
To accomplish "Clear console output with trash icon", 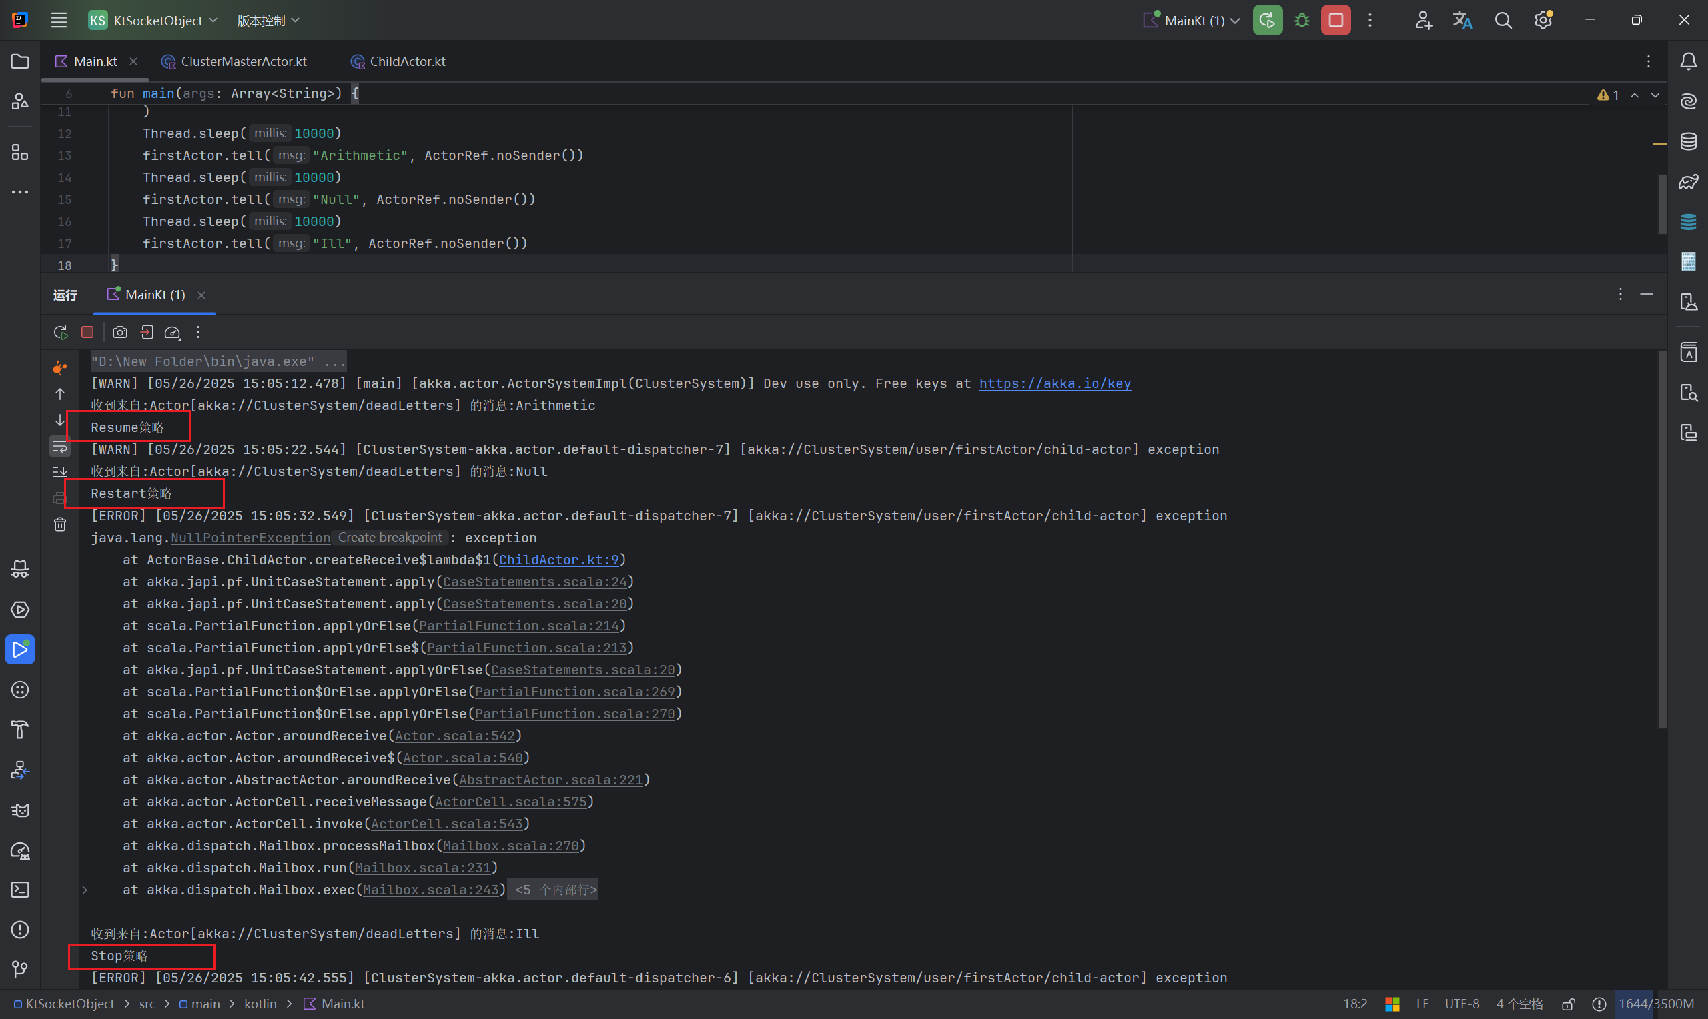I will (61, 525).
